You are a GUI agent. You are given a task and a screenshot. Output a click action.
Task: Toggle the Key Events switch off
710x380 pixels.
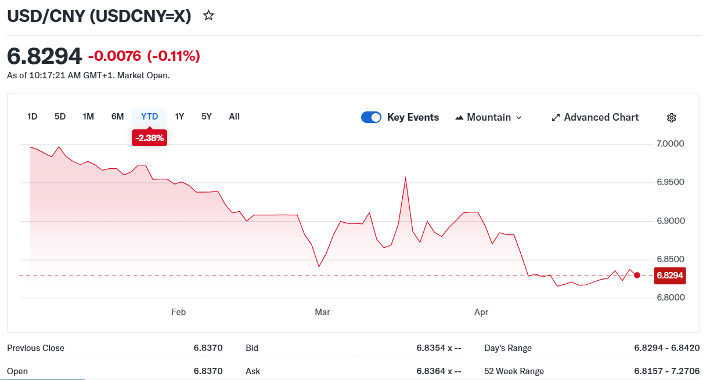pos(371,117)
